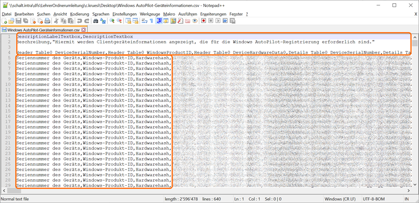419x203 pixels.
Task: Open the Kodierung menu
Action: (x=79, y=14)
